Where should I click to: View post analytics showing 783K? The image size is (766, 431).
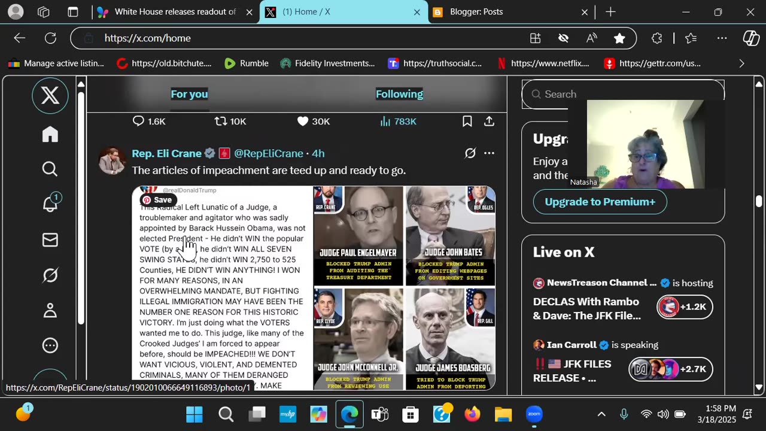[x=398, y=122]
